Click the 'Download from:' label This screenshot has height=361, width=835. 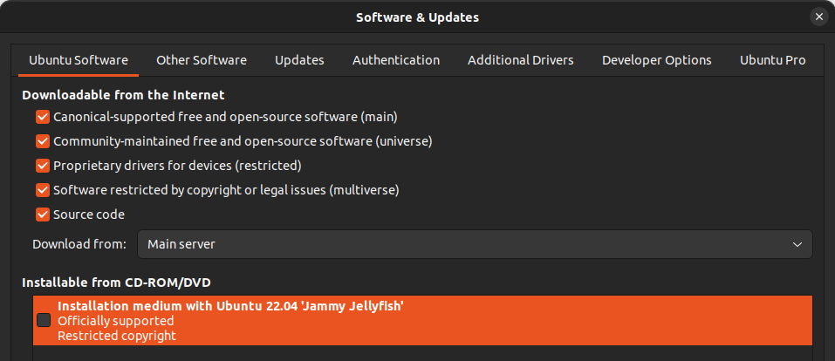(79, 244)
